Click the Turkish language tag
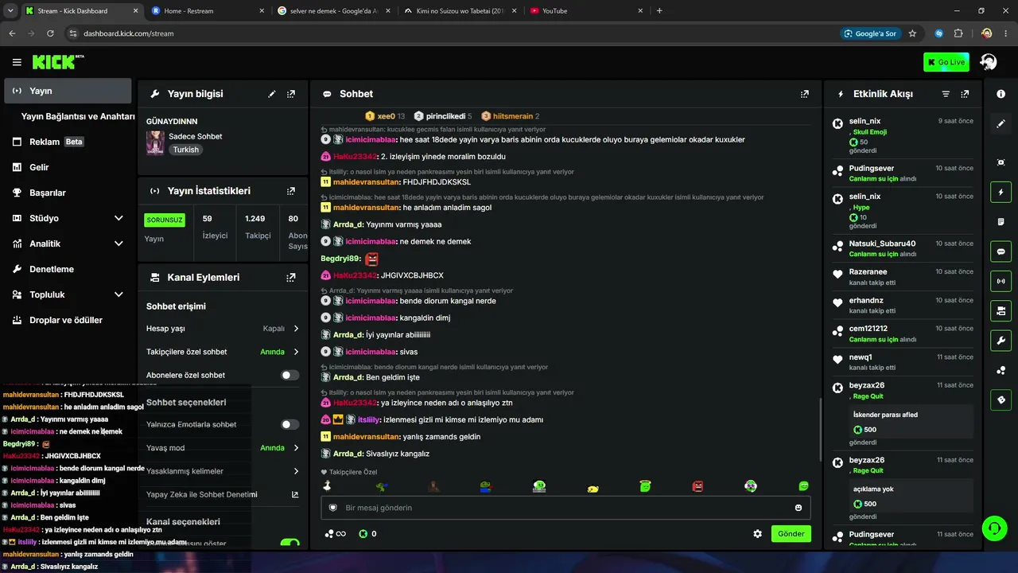This screenshot has height=573, width=1018. point(186,150)
